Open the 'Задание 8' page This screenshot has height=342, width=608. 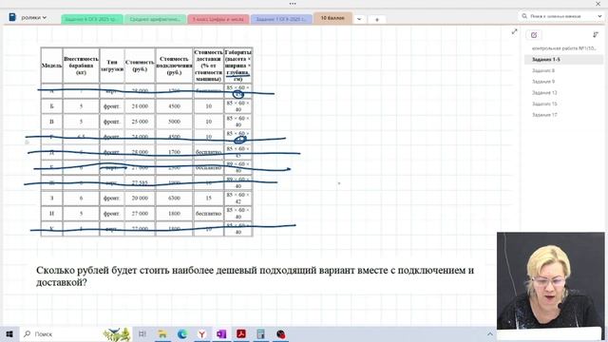pos(564,70)
